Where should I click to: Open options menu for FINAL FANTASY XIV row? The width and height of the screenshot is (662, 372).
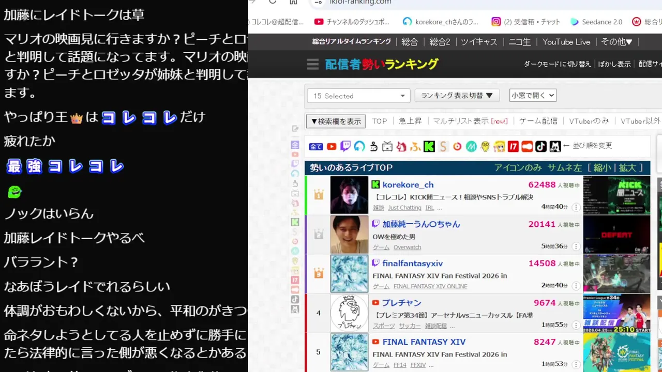click(x=576, y=364)
